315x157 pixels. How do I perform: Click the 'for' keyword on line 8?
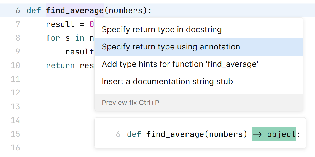(x=53, y=38)
